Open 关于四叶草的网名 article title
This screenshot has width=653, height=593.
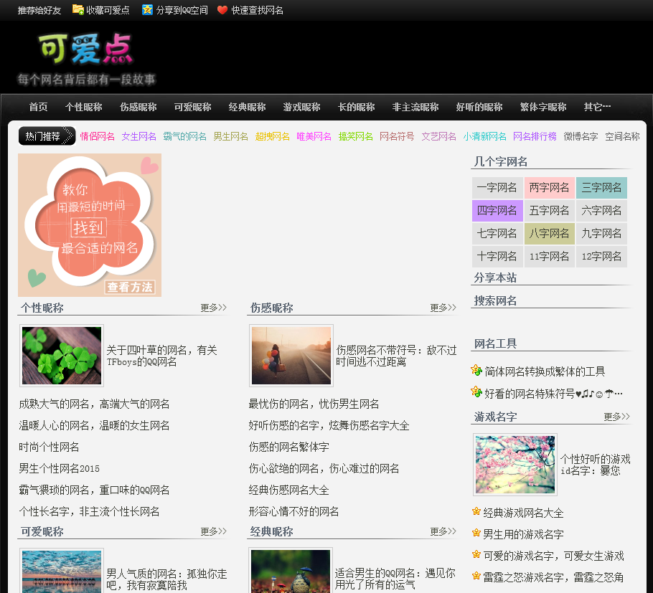click(161, 356)
